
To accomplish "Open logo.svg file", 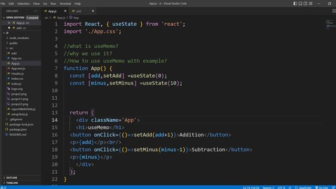I will 17,89.
